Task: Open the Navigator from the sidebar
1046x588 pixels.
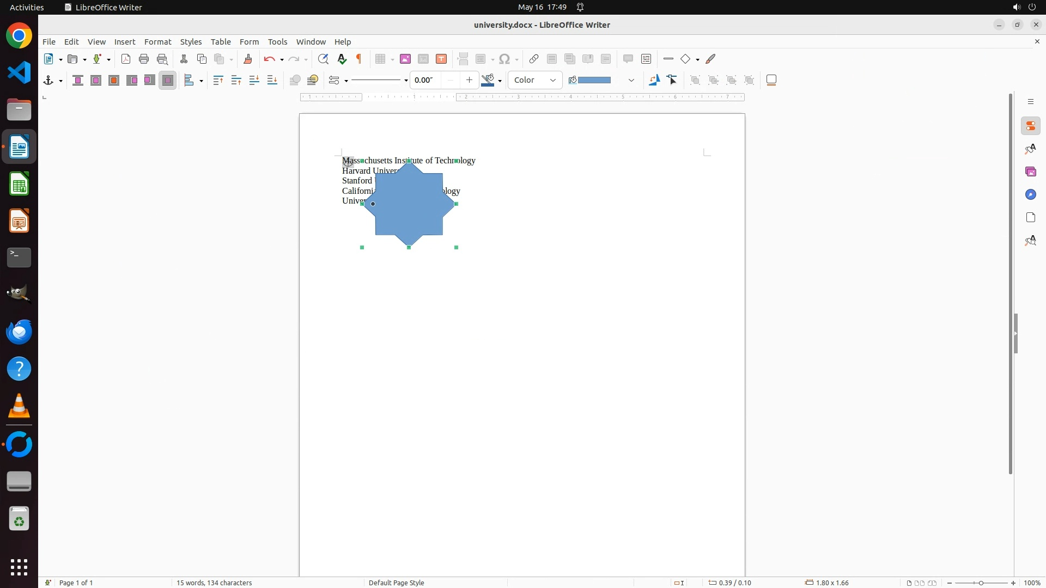Action: coord(1031,195)
